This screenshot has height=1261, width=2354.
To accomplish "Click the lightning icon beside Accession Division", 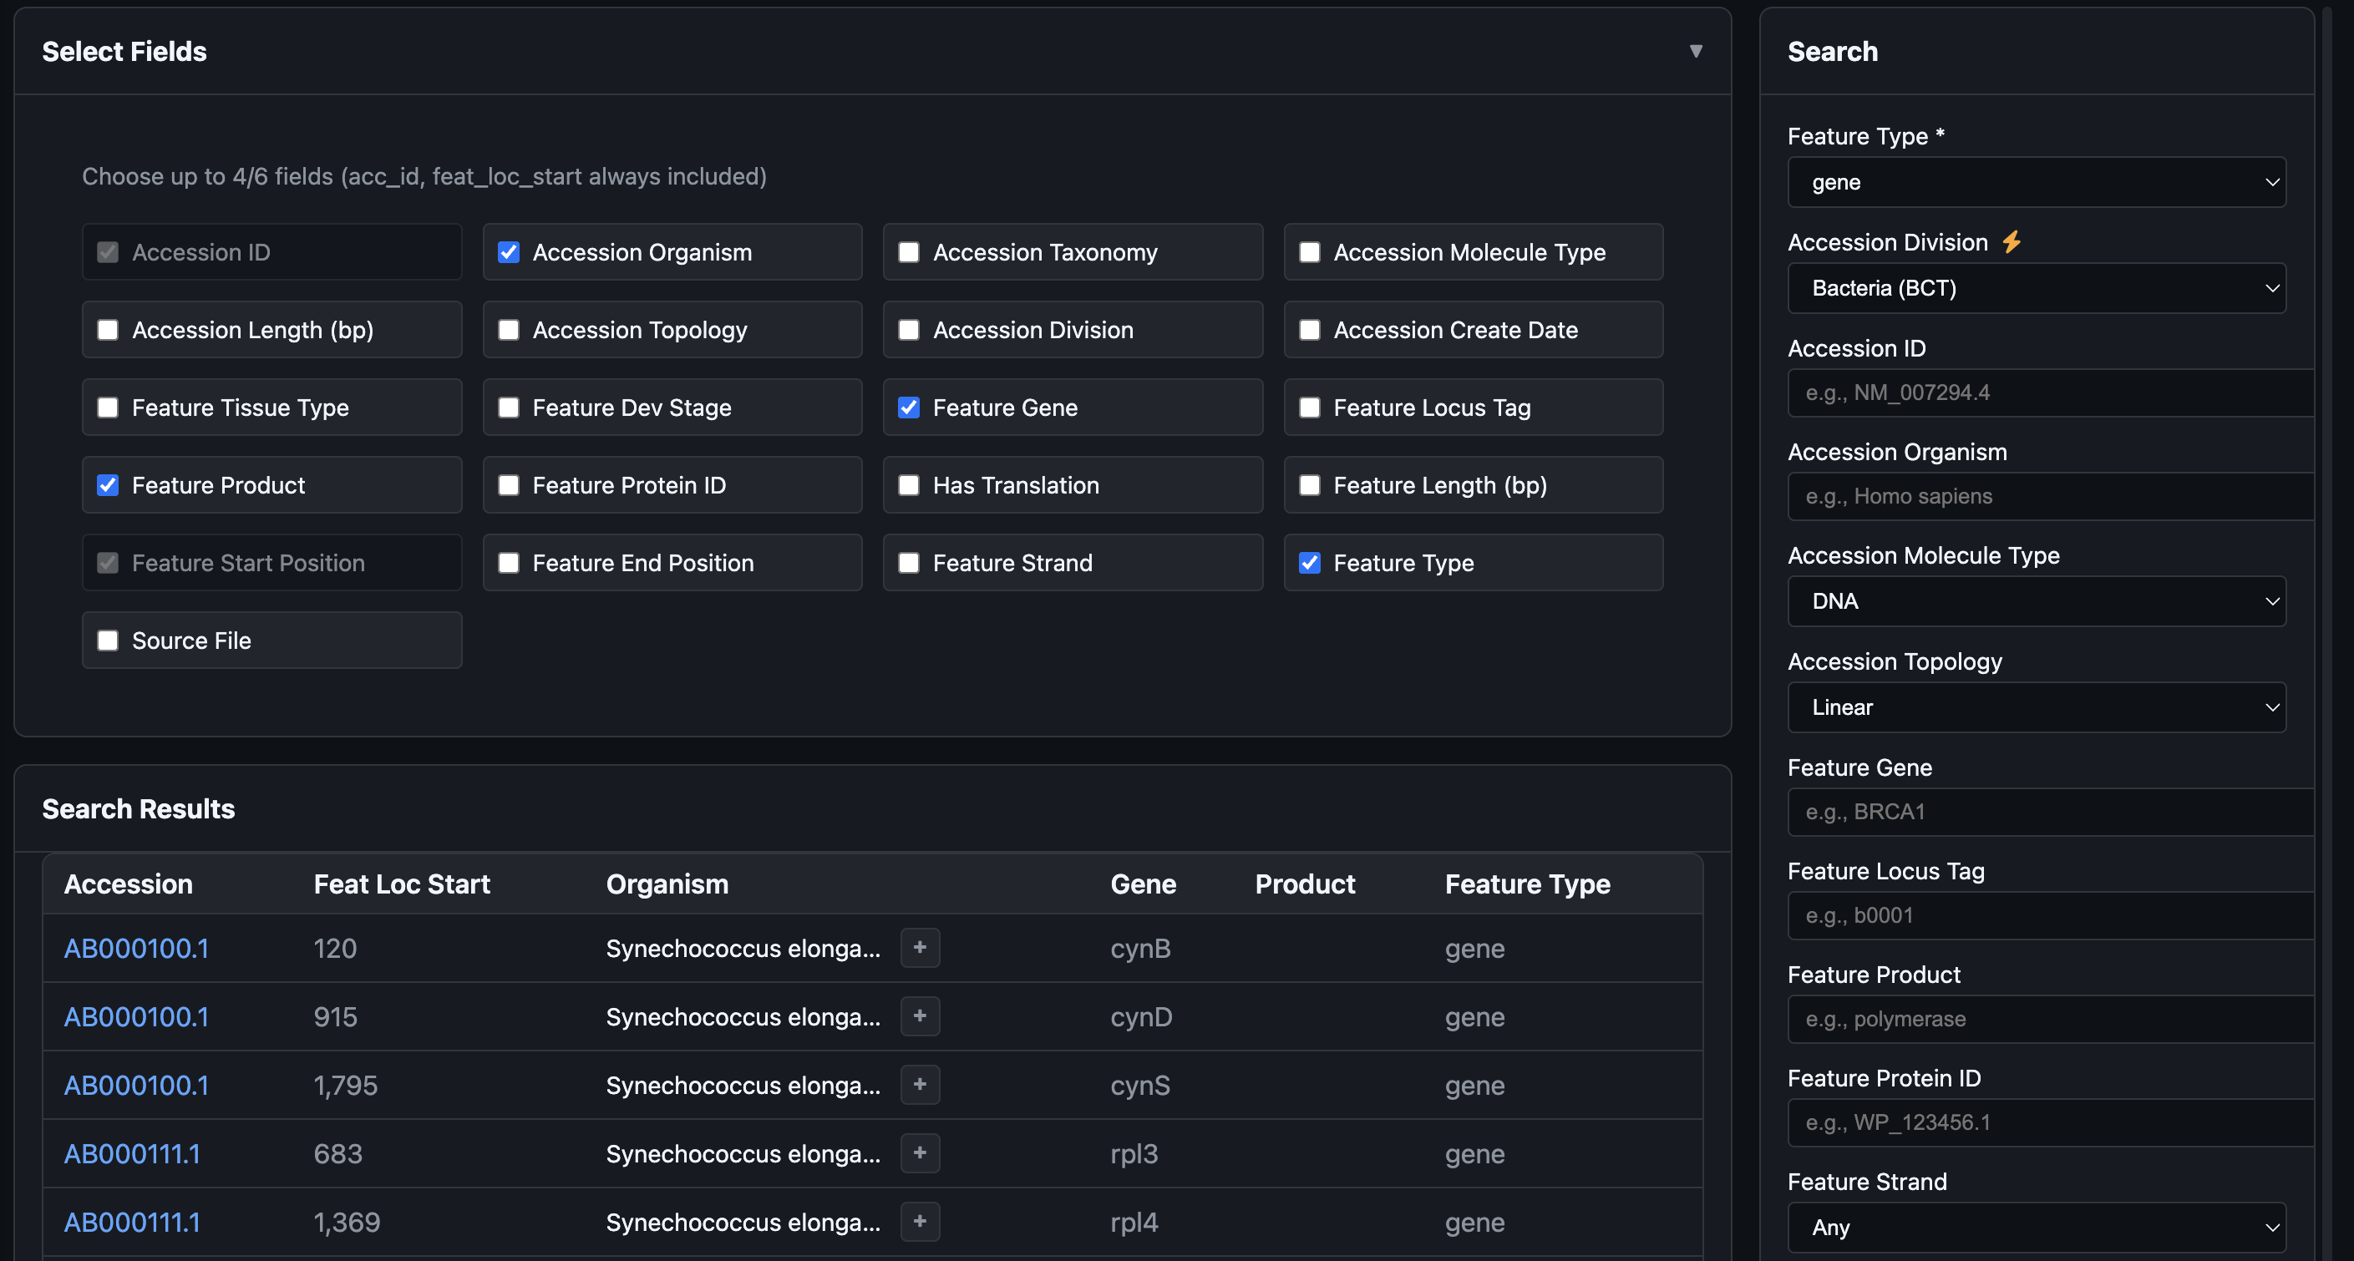I will [x=2012, y=242].
